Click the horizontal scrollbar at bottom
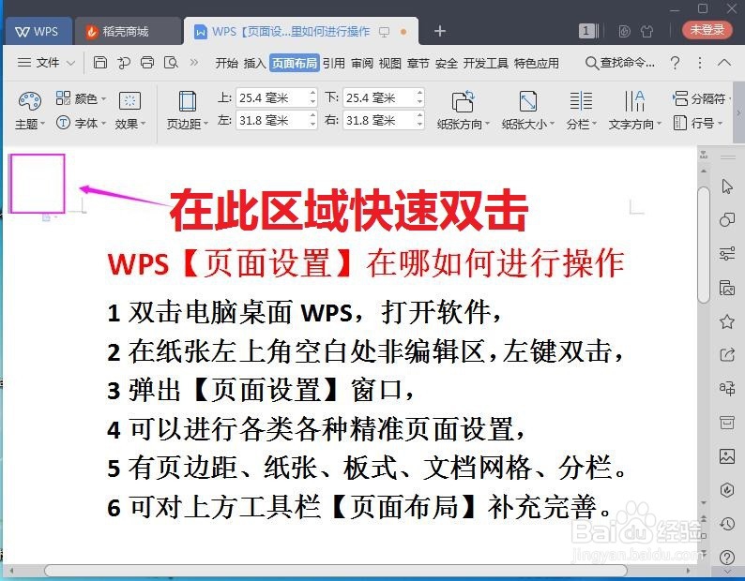The height and width of the screenshot is (581, 745). 336,570
